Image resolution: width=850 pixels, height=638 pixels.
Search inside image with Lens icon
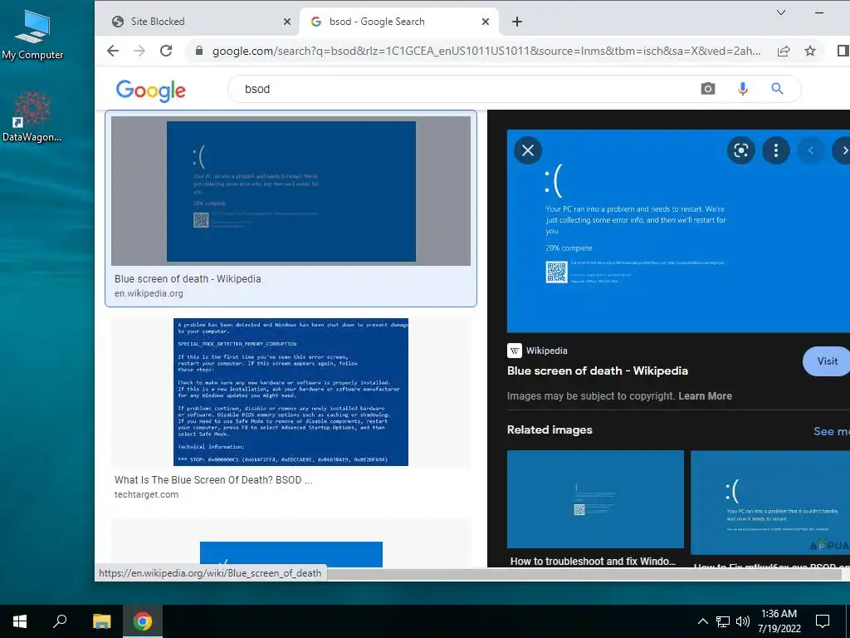[741, 150]
